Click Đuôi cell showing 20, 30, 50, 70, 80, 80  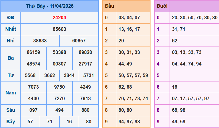click(194, 18)
